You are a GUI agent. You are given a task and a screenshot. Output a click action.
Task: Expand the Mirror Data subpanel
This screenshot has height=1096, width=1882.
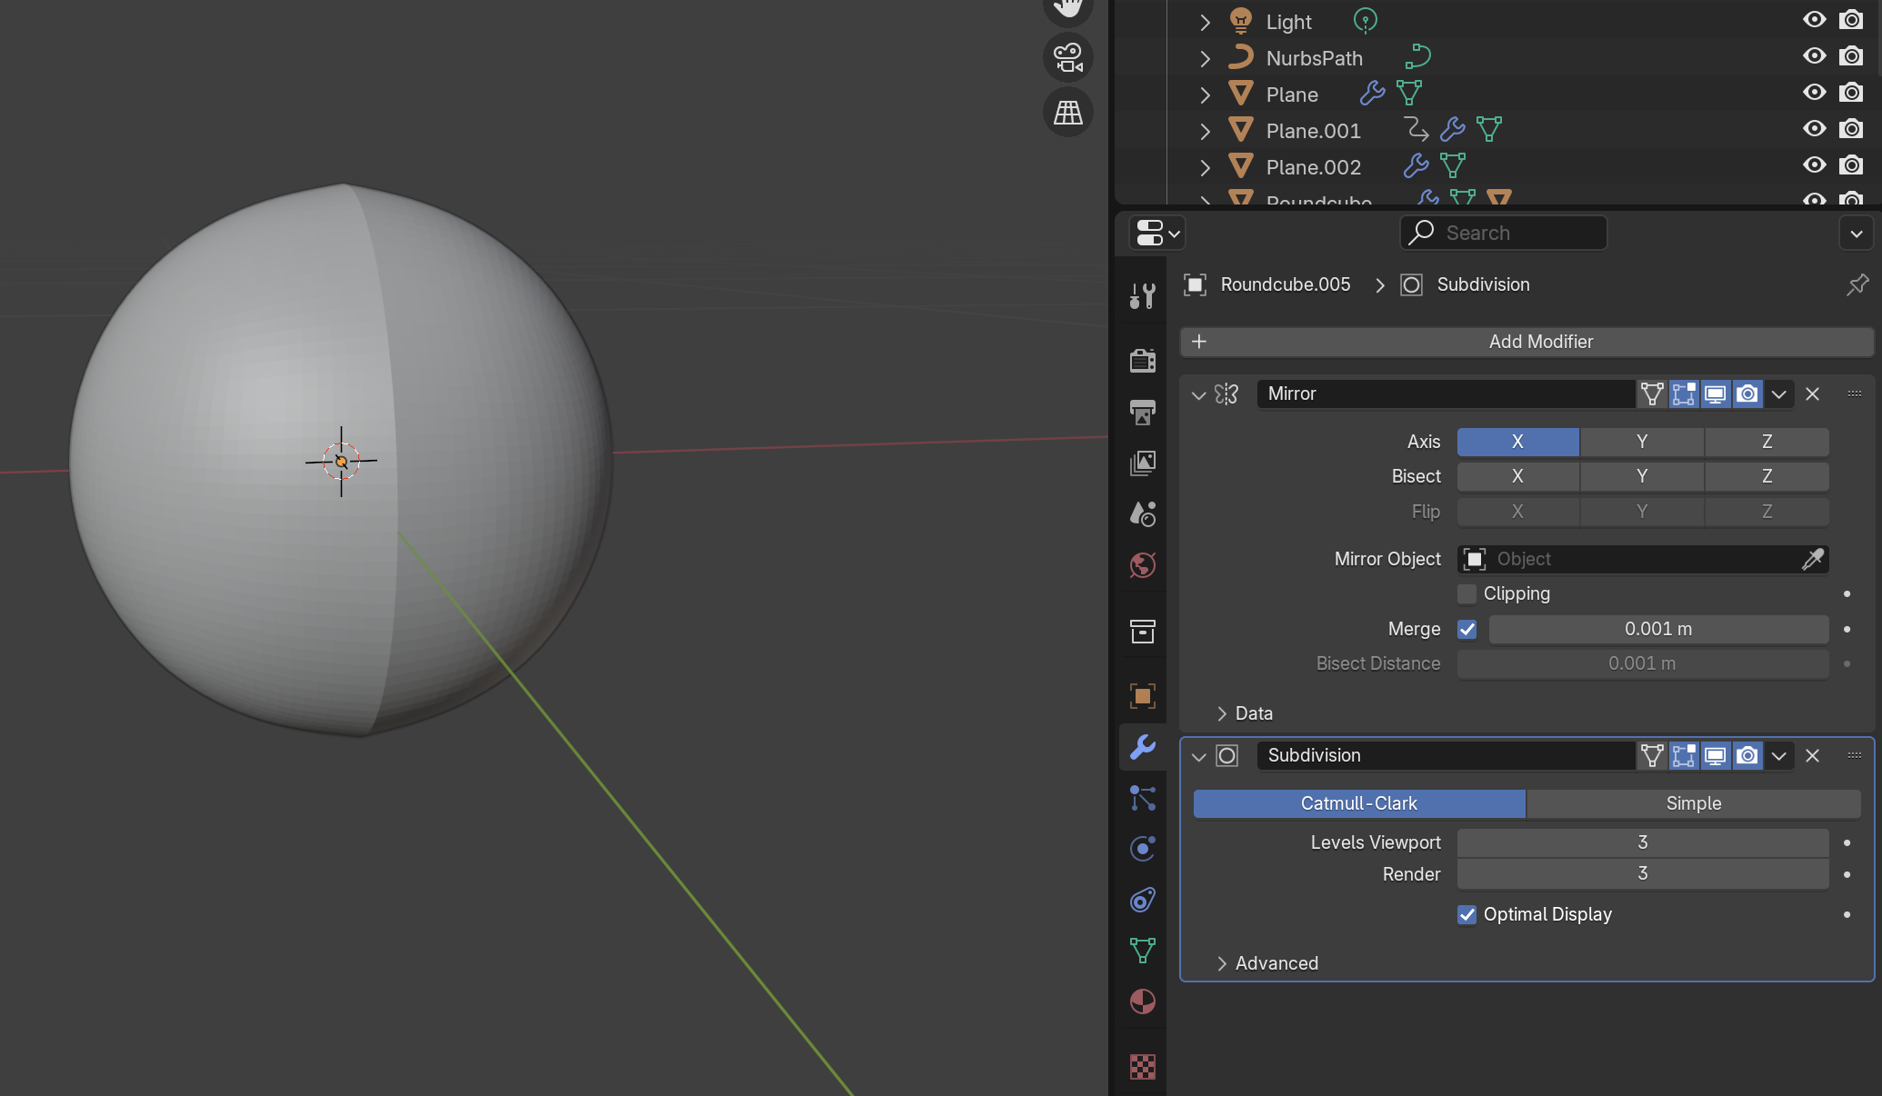tap(1222, 713)
